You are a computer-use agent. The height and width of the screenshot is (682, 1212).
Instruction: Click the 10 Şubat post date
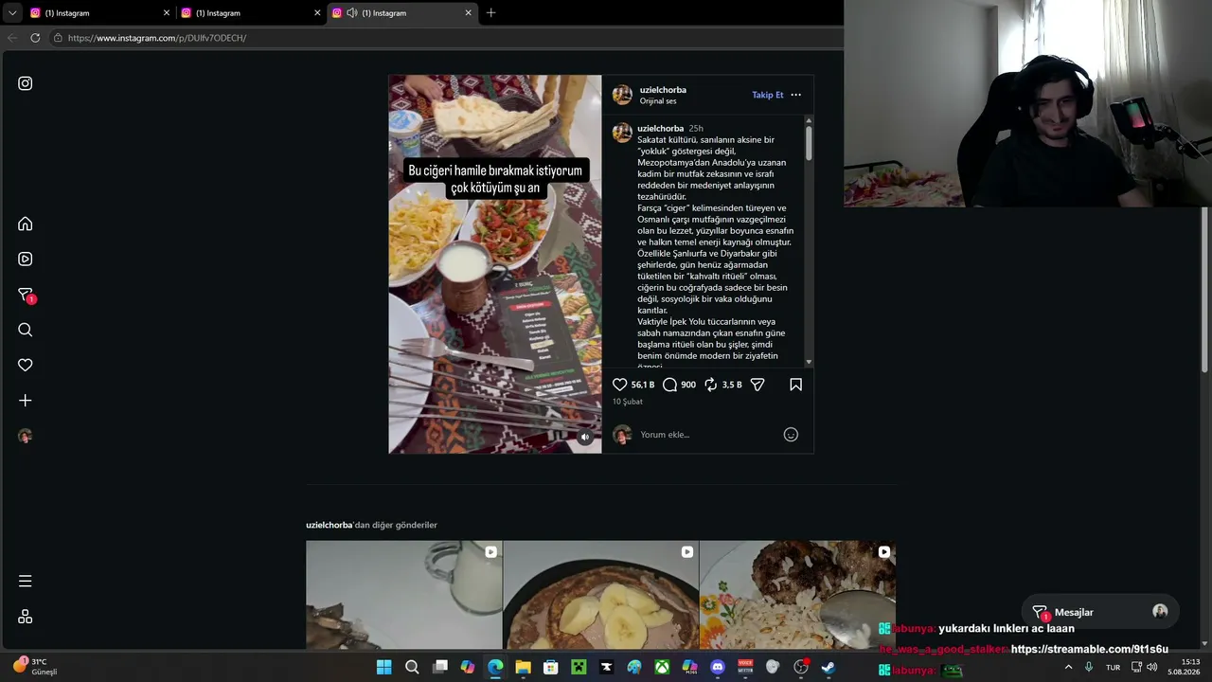[628, 402]
